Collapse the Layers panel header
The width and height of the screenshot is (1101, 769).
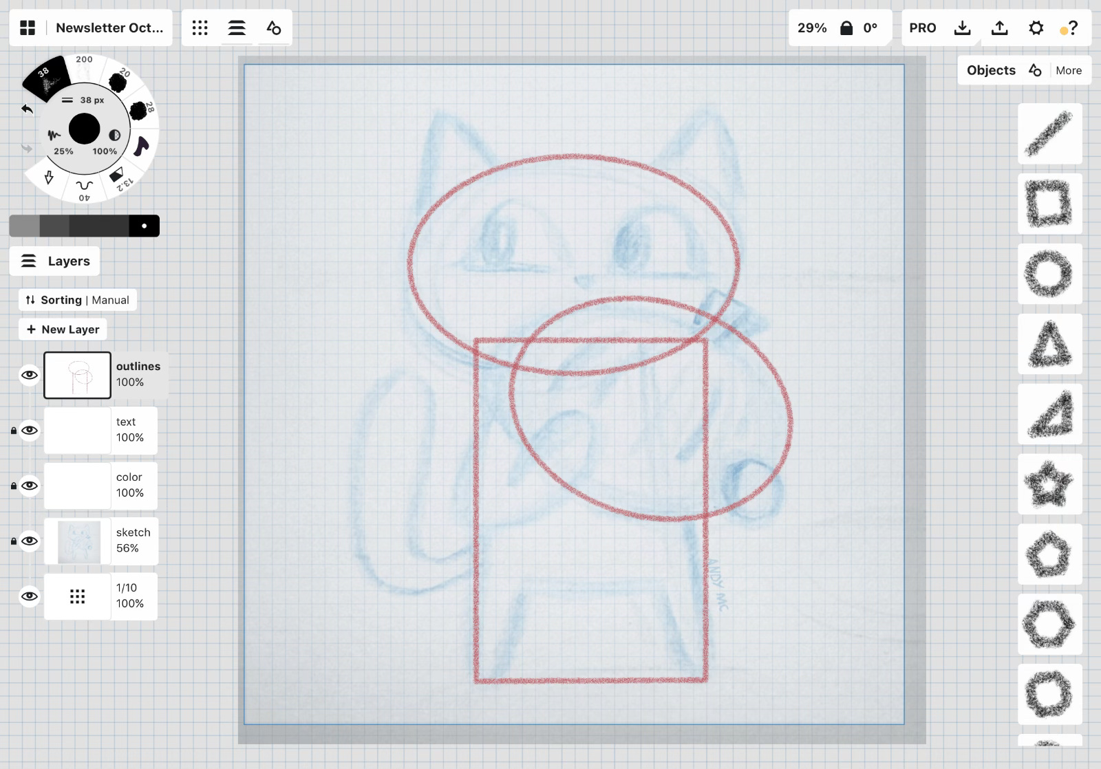(55, 261)
